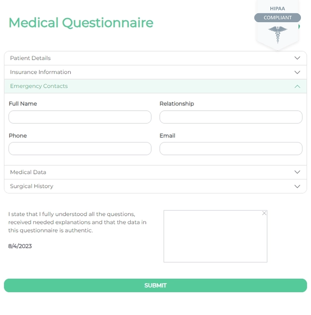Viewport: 311px width, 315px height.
Task: Expand Insurance Information chevron arrow
Action: [x=297, y=72]
